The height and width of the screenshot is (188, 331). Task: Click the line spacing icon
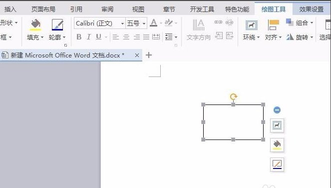[169, 37]
